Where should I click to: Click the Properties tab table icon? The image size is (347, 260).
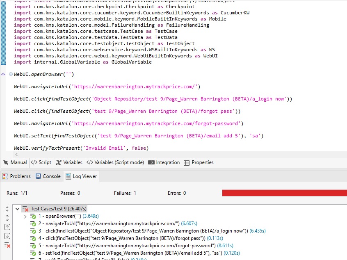click(187, 163)
